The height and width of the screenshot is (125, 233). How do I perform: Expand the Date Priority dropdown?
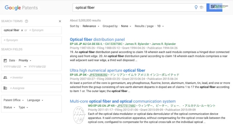pyautogui.click(x=25, y=60)
